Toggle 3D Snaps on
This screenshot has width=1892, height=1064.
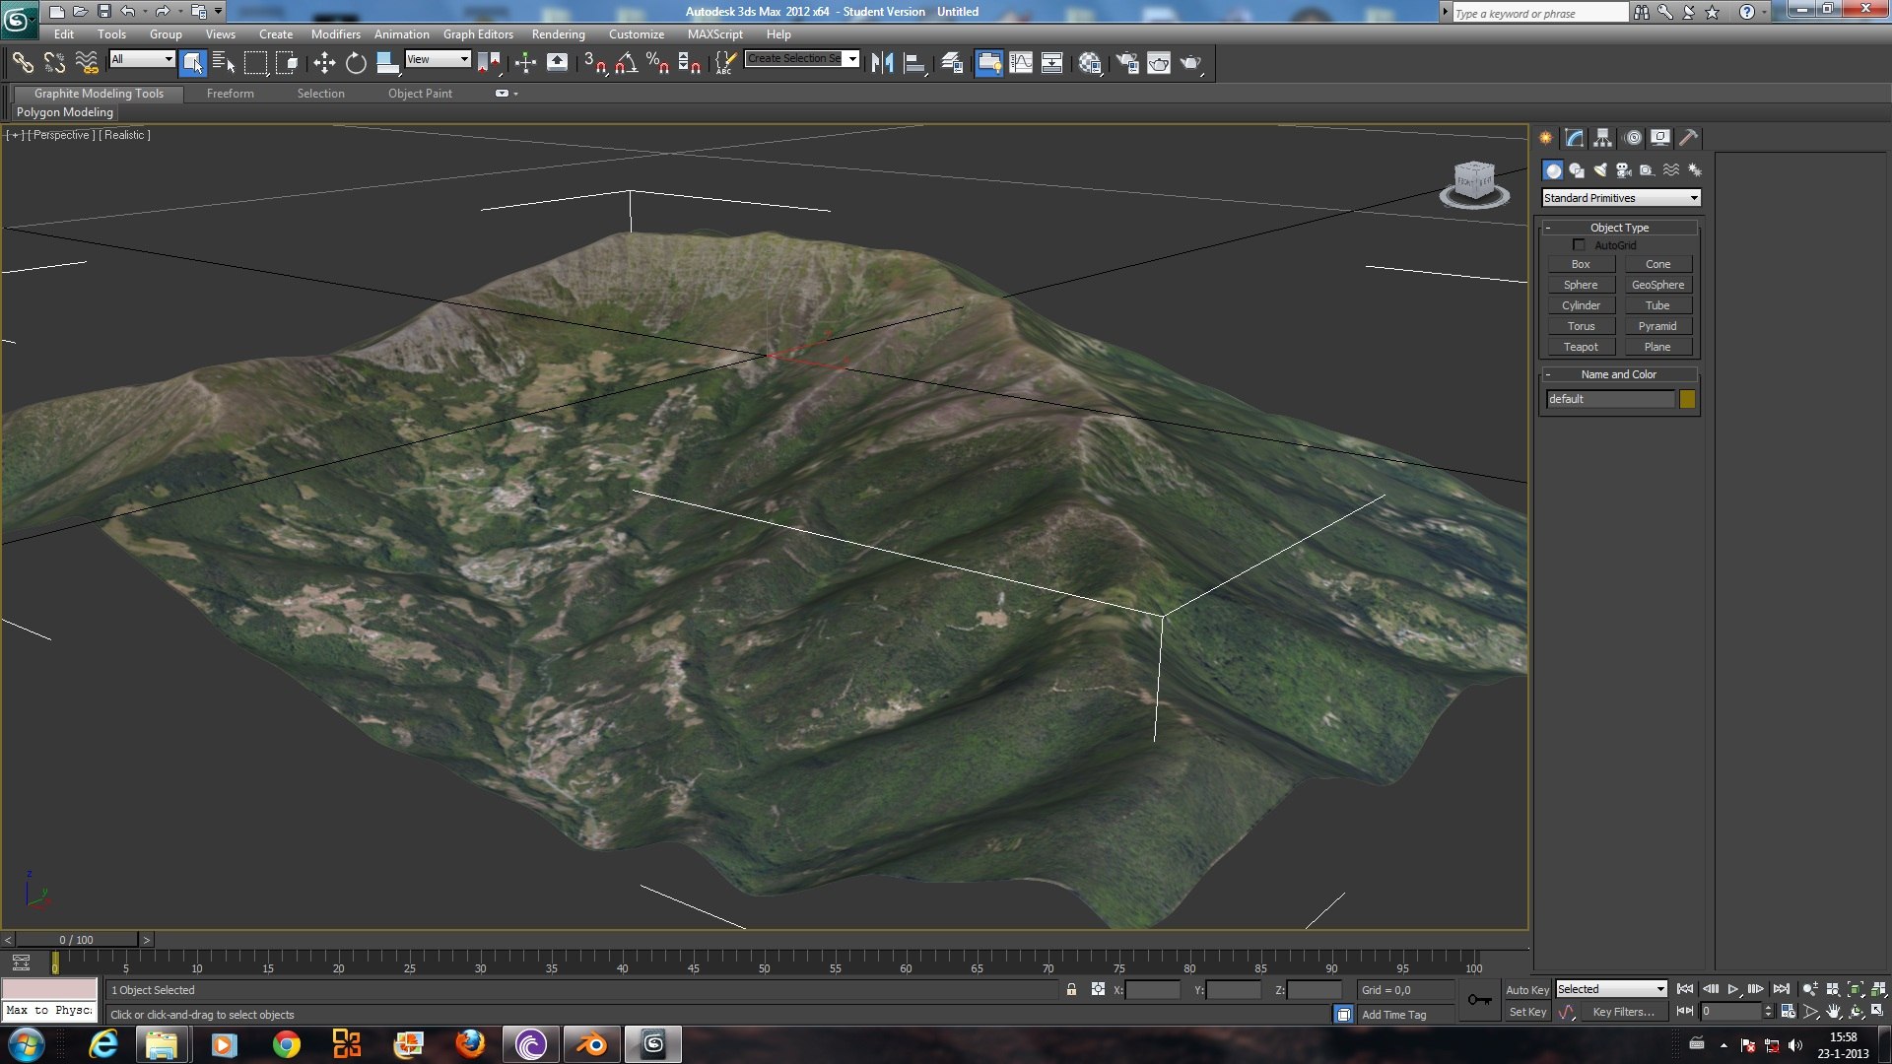[x=594, y=63]
